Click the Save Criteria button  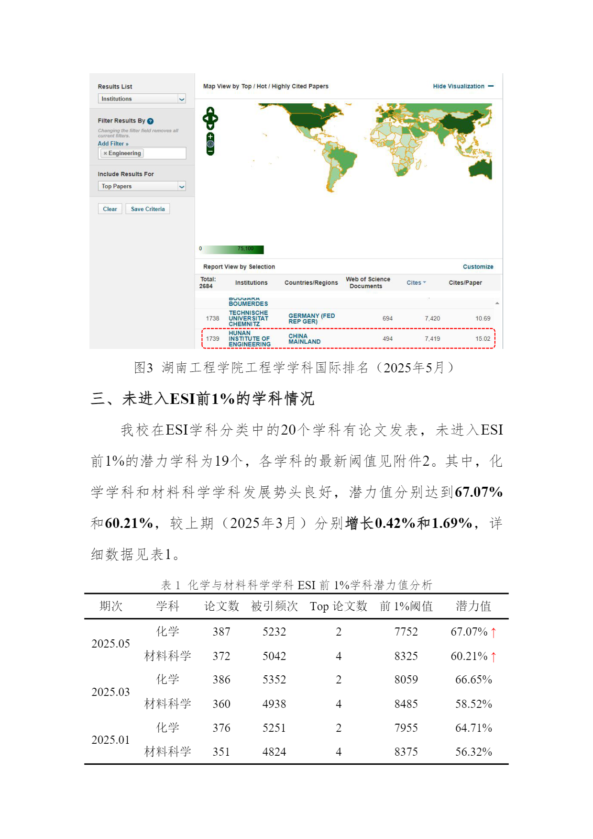tap(147, 209)
